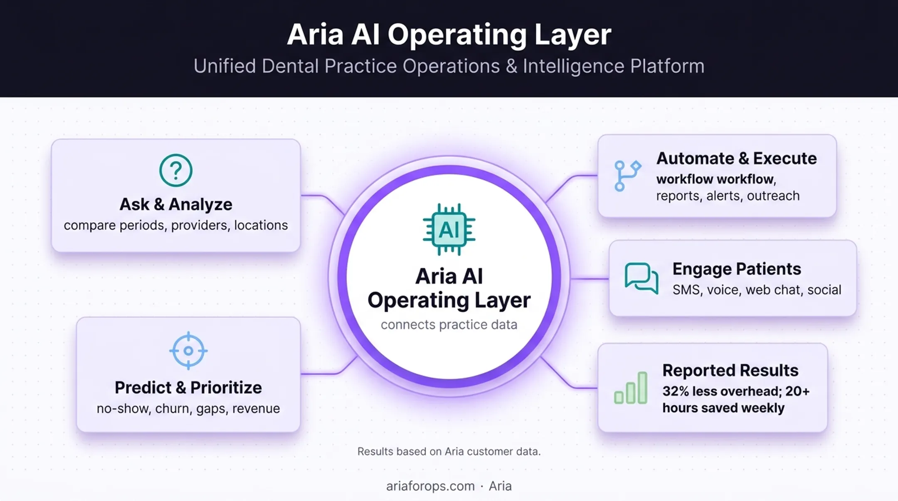Click 'compare periods, providers, locations' text
This screenshot has width=898, height=501.
[x=176, y=225]
